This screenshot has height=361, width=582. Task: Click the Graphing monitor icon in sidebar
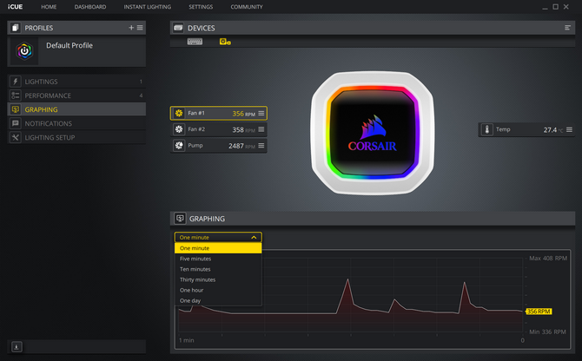click(x=16, y=109)
